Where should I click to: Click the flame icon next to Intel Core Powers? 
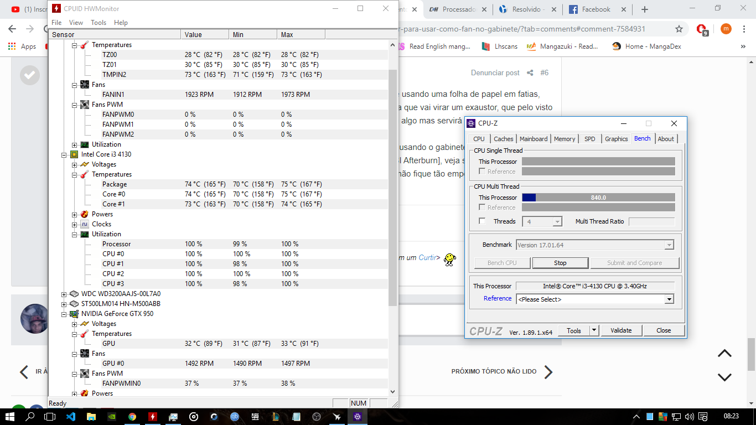point(84,214)
